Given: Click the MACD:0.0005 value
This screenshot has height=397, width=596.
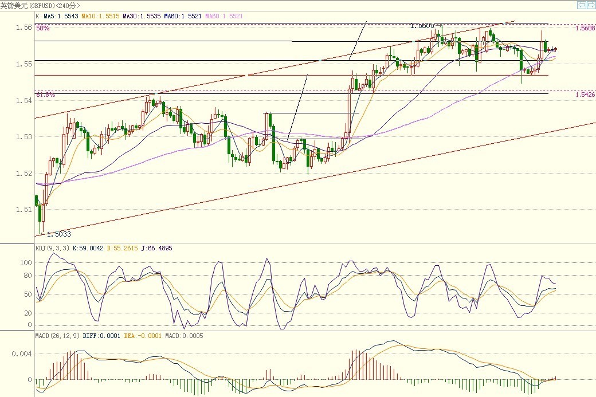Looking at the screenshot, I should 184,336.
